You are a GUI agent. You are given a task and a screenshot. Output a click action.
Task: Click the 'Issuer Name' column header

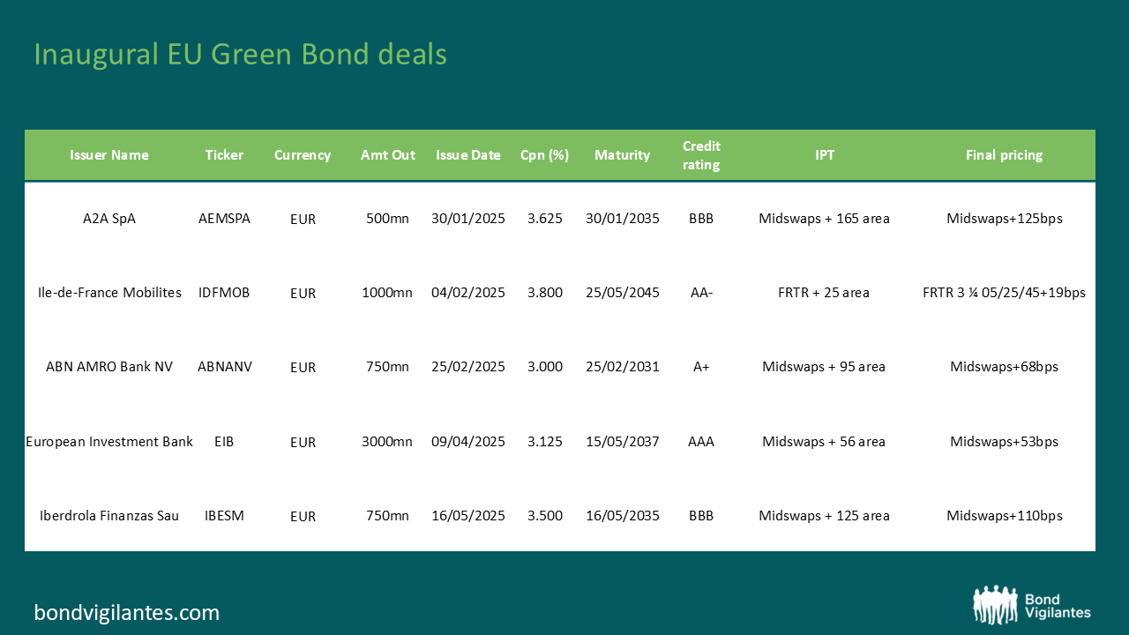109,155
